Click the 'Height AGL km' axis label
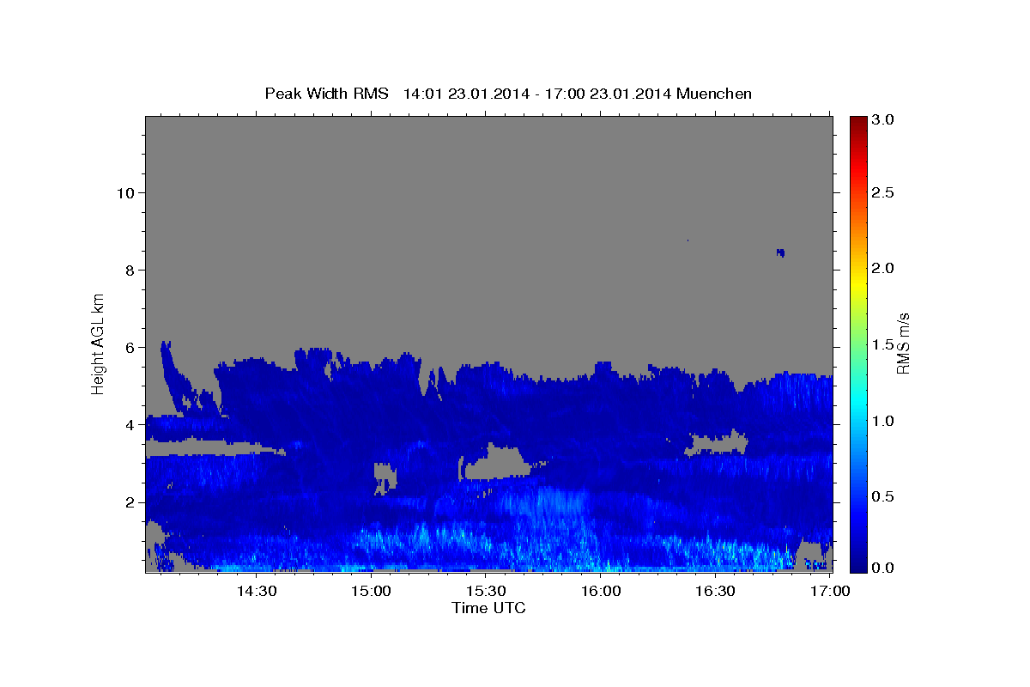 tap(99, 343)
